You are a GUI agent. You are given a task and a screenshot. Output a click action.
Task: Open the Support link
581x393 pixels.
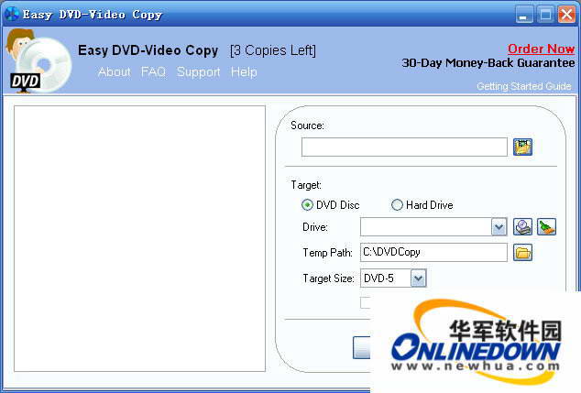[198, 71]
